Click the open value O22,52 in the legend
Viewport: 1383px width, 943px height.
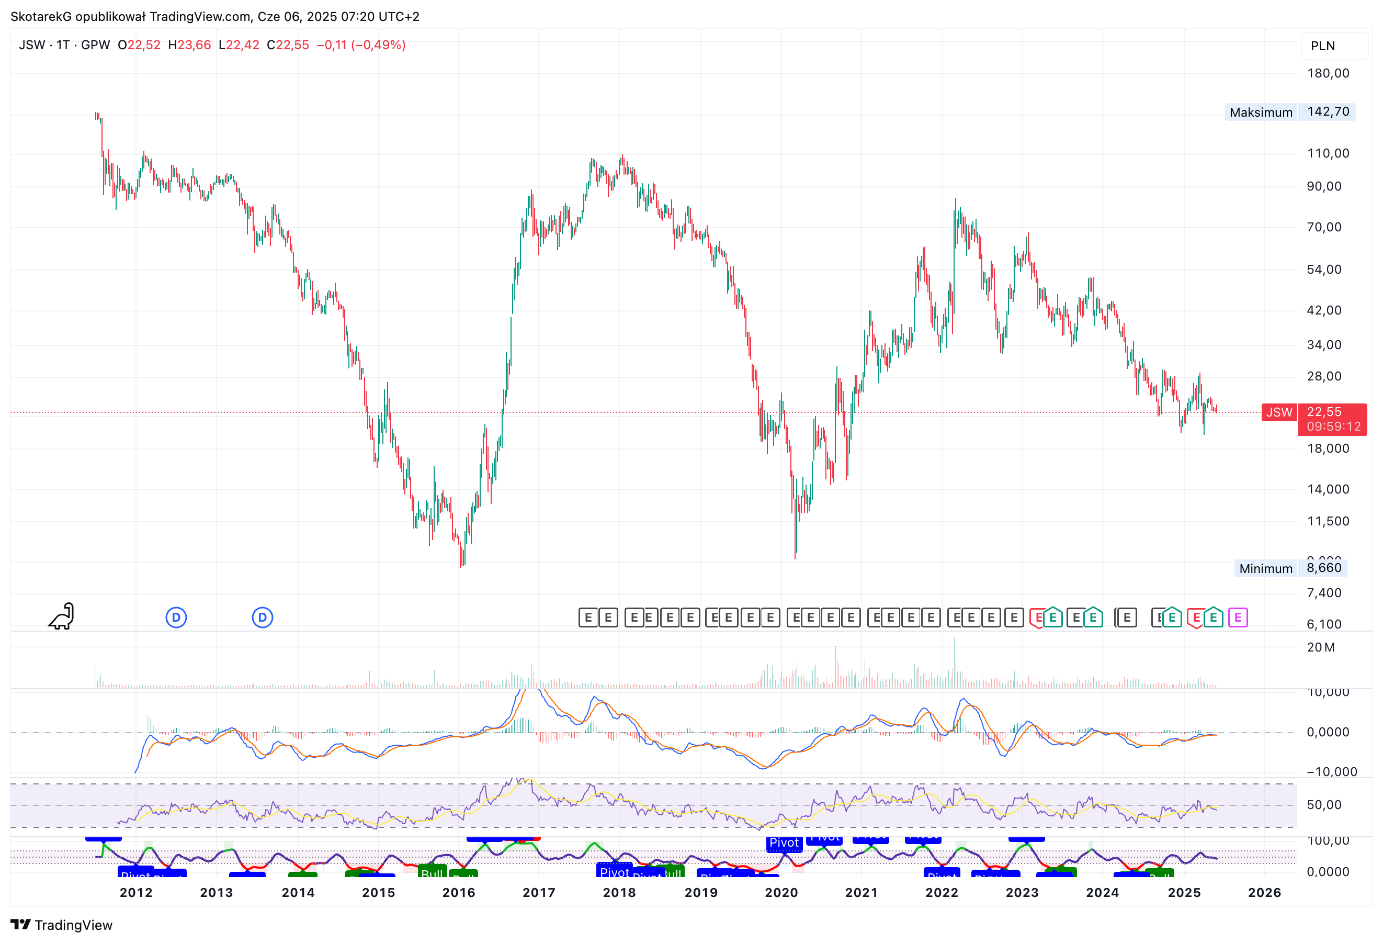point(139,45)
